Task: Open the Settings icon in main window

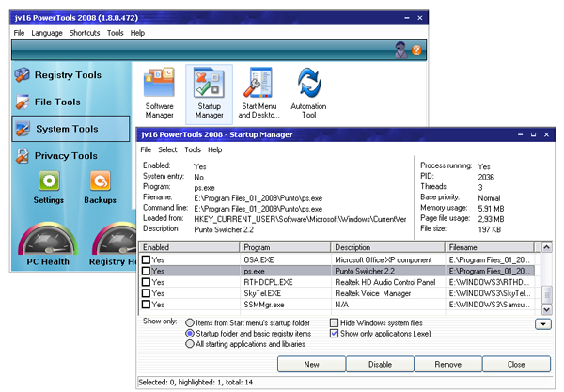Action: pos(49,187)
